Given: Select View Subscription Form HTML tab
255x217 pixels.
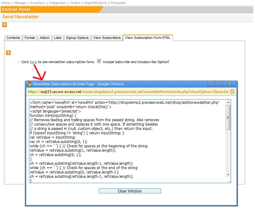Looking at the screenshot, I should (x=147, y=38).
